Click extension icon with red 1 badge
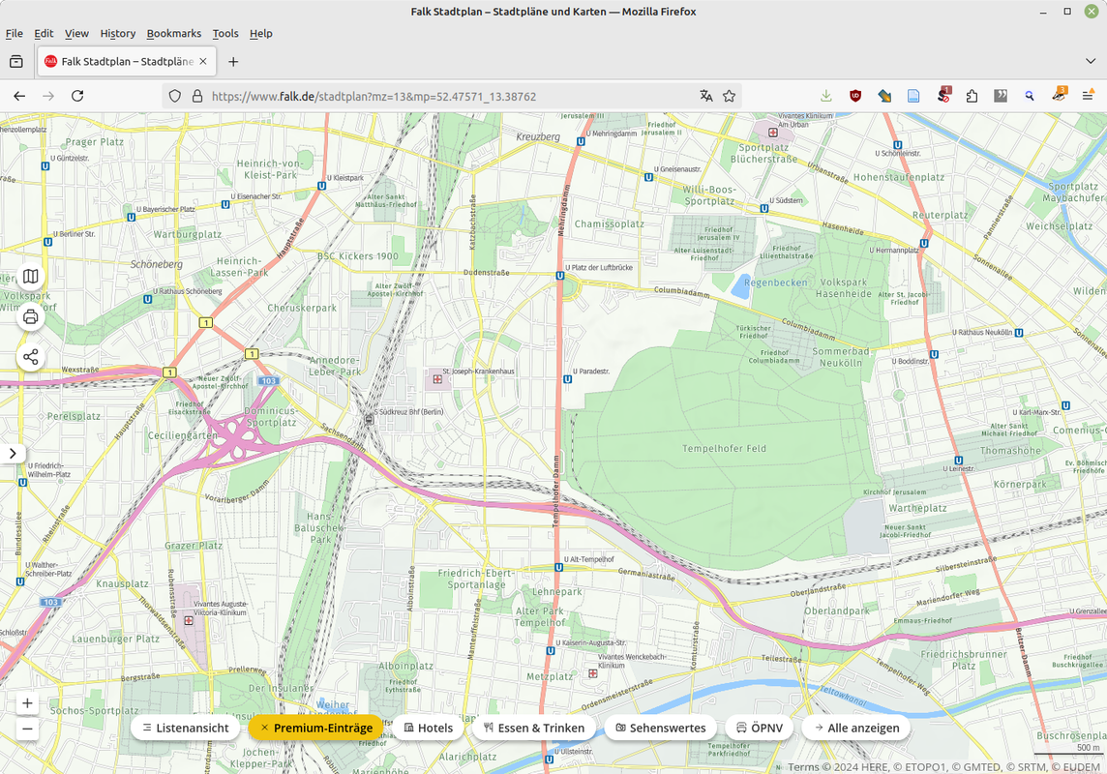 coord(943,95)
